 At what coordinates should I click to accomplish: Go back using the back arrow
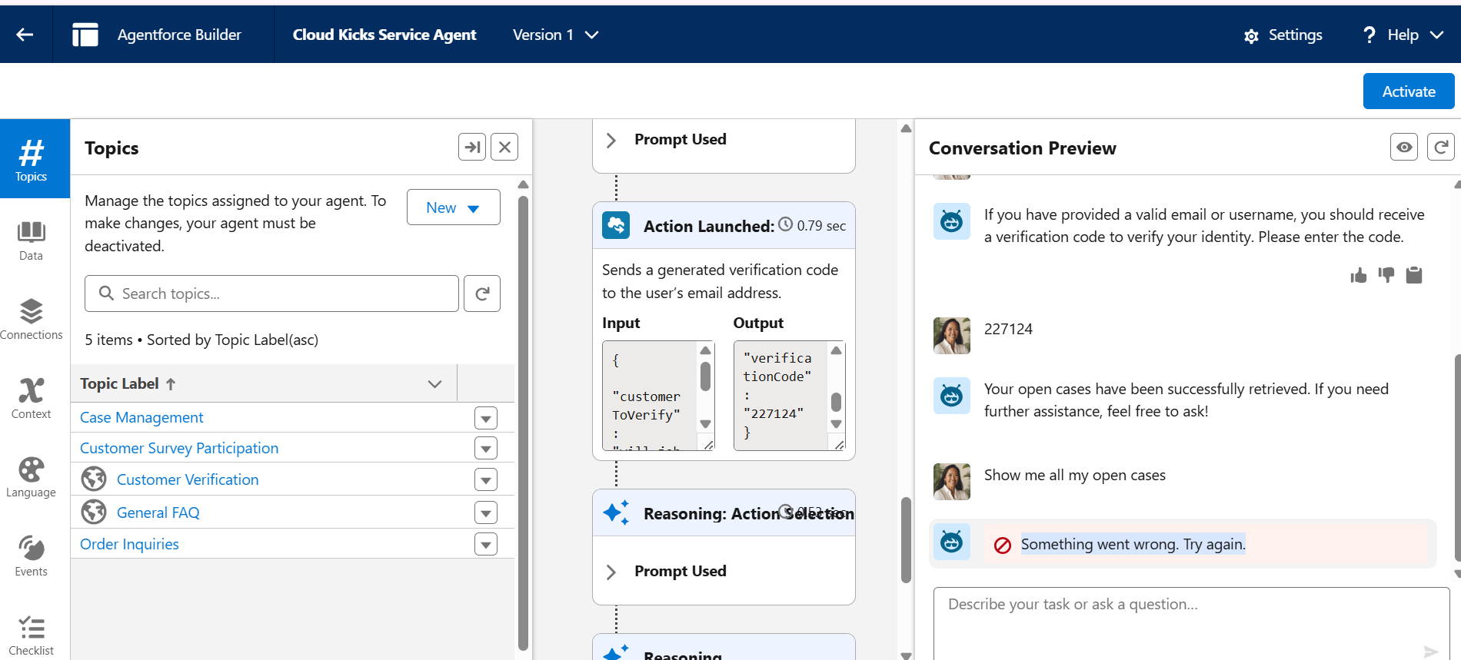click(25, 35)
